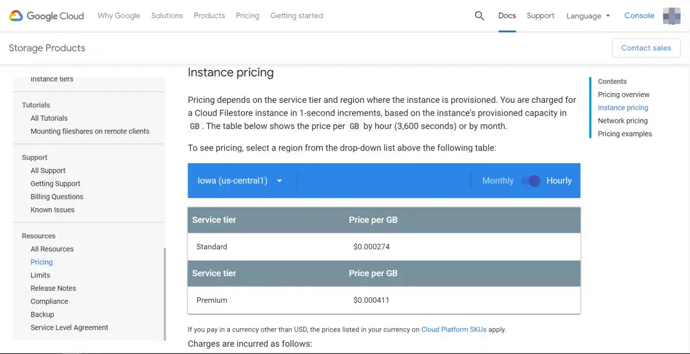Open Mounting fileshares on remote clients
Image resolution: width=690 pixels, height=354 pixels.
coord(90,132)
